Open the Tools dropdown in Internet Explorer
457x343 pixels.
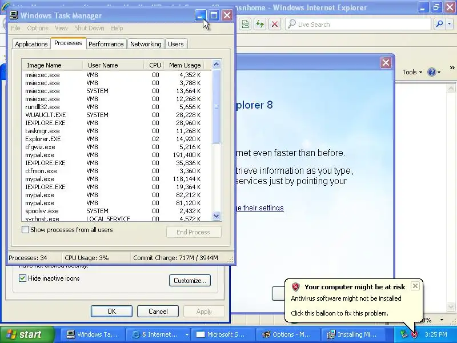412,72
